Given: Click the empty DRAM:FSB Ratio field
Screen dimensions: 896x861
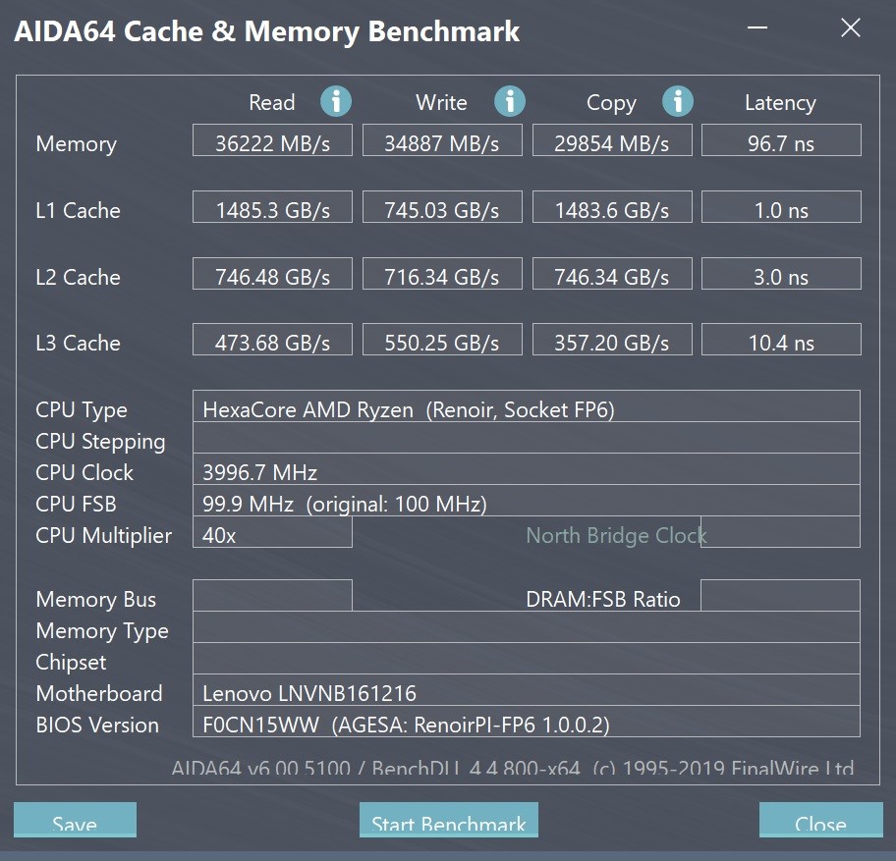Looking at the screenshot, I should coord(781,596).
